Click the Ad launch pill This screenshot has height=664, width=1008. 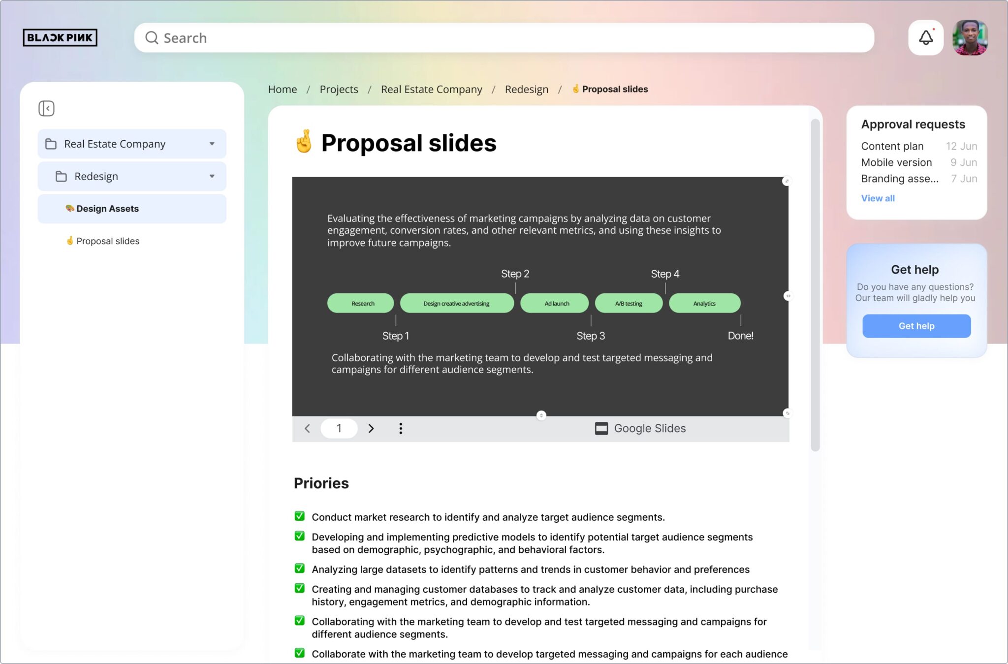click(554, 303)
